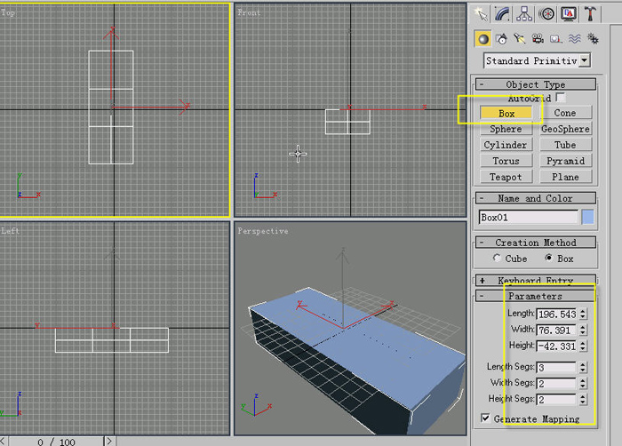Select the Helpers category icon
622x446 pixels.
click(555, 39)
